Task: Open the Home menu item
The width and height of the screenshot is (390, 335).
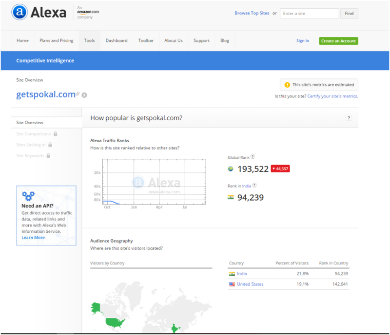Action: (x=22, y=40)
